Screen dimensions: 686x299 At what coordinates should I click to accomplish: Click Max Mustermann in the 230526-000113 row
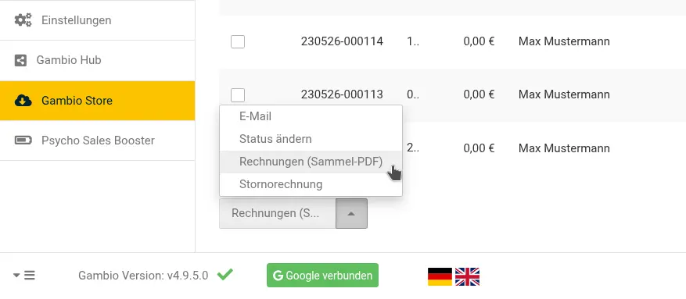[564, 94]
